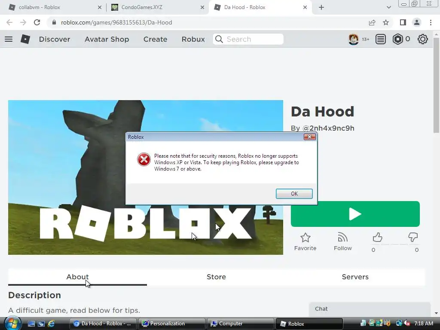The width and height of the screenshot is (440, 330).
Task: Close the Roblox error dialog with X
Action: click(x=309, y=137)
